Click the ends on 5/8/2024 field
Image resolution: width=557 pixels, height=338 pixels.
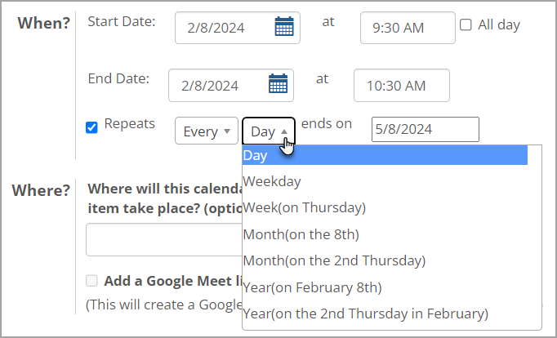pyautogui.click(x=425, y=129)
